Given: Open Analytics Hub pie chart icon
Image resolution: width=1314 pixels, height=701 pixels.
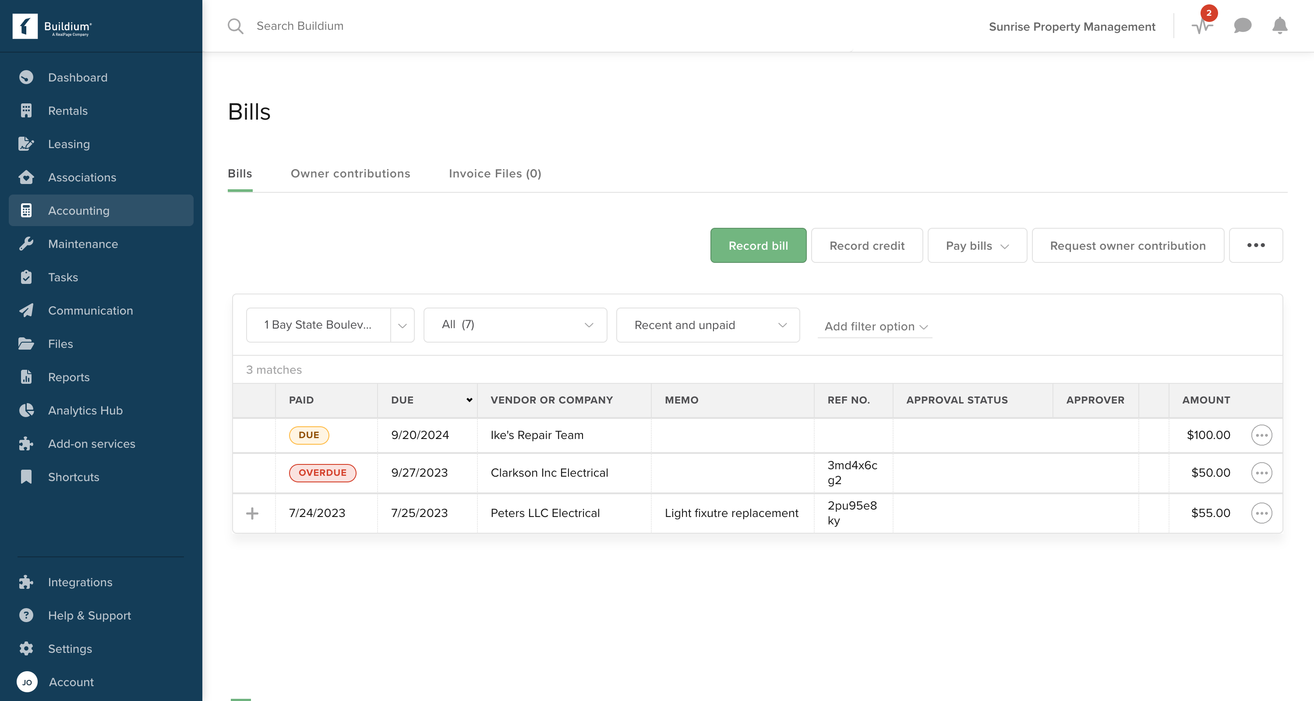Looking at the screenshot, I should coord(26,410).
